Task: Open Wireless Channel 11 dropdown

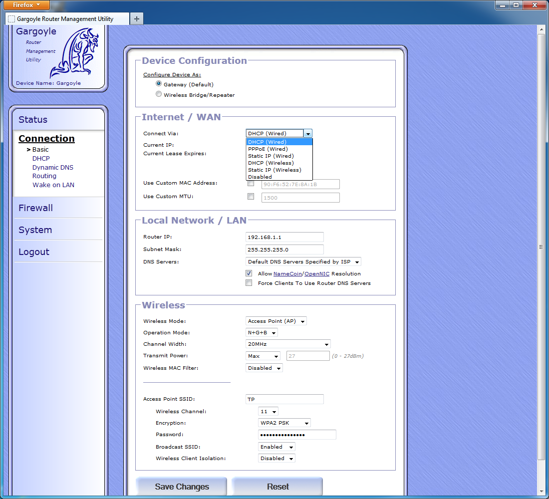Action: pos(268,412)
